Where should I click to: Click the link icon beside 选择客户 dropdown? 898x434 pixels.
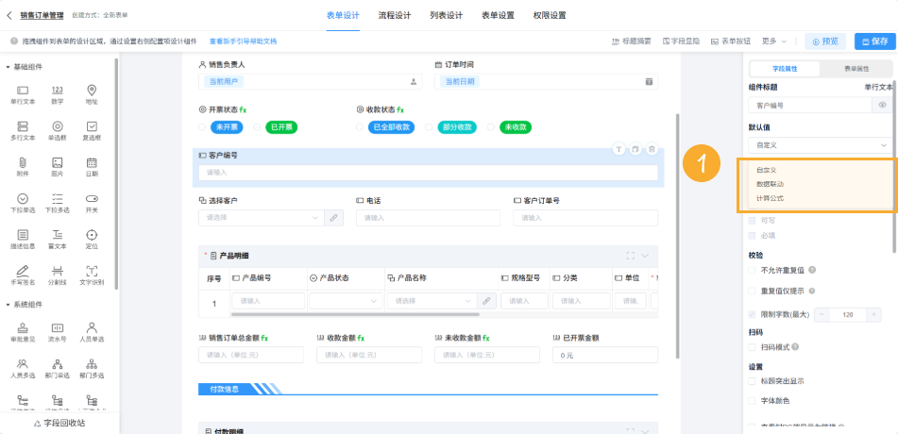[x=334, y=218]
